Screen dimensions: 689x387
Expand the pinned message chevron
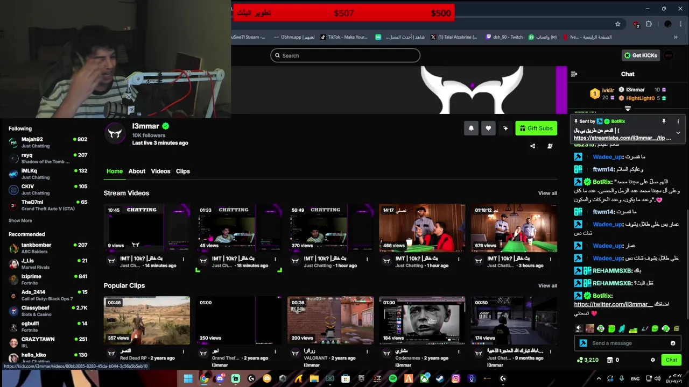click(x=678, y=132)
